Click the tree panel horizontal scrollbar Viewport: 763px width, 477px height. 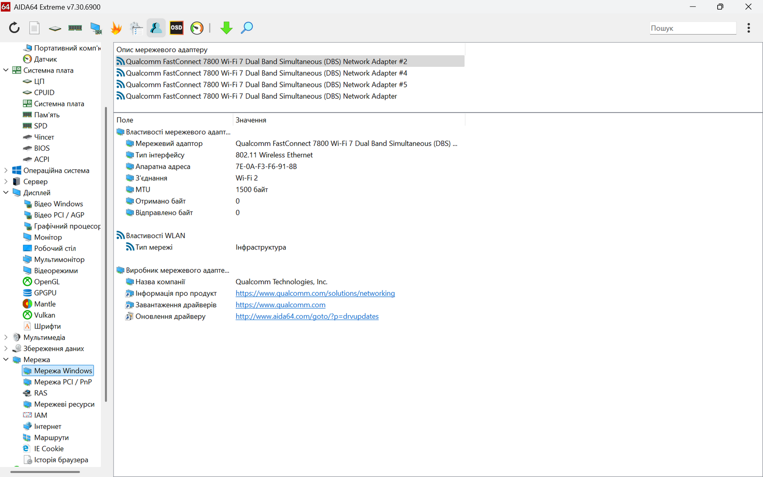(45, 472)
